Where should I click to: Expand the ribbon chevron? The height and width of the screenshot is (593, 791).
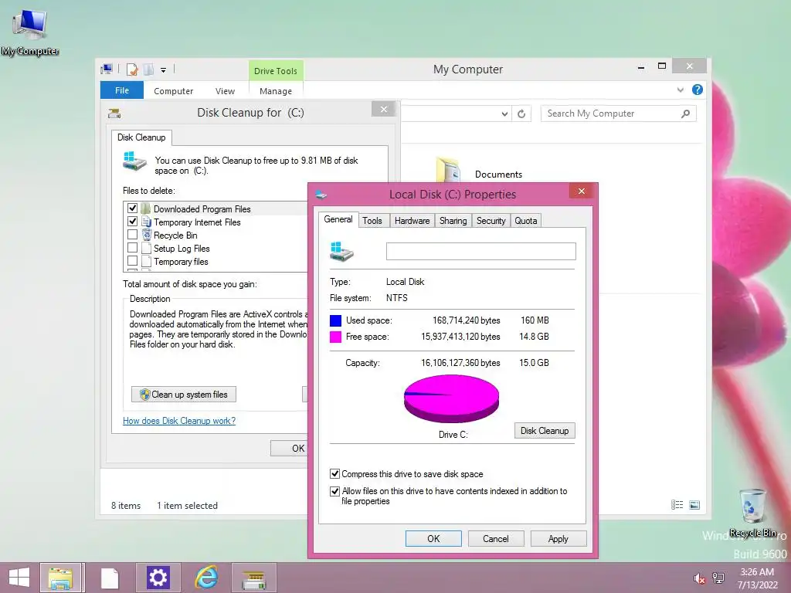[680, 90]
